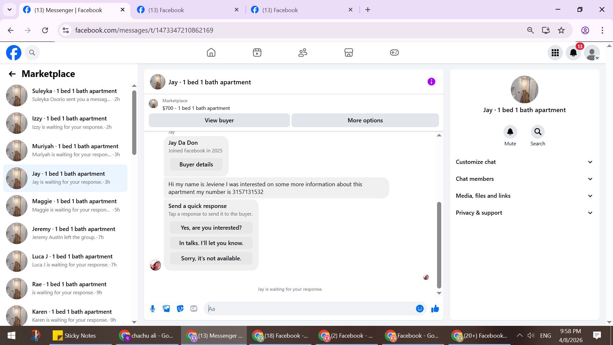Send a thumbs-up like
Image resolution: width=613 pixels, height=345 pixels.
pyautogui.click(x=435, y=309)
